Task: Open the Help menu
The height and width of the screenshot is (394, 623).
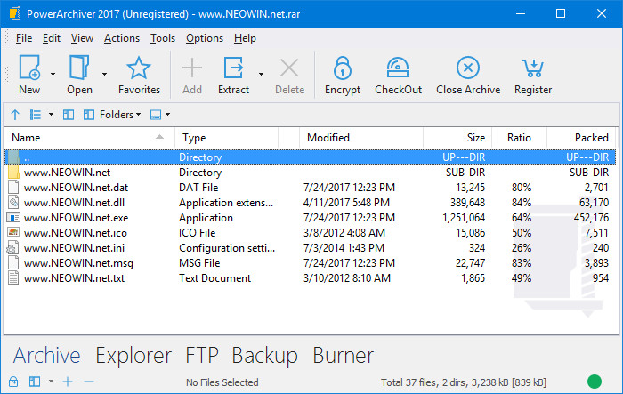Action: (x=245, y=38)
